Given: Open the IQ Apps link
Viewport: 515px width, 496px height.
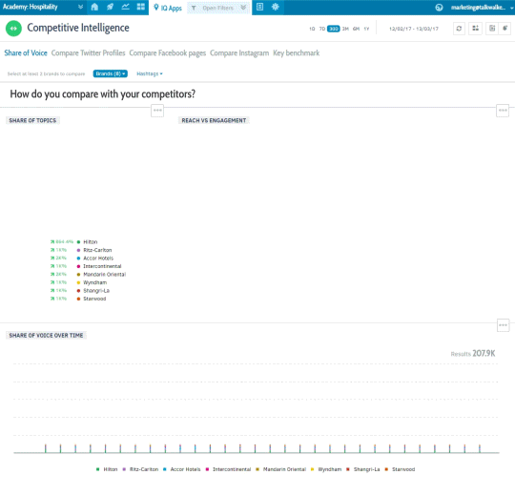Looking at the screenshot, I should (x=168, y=8).
